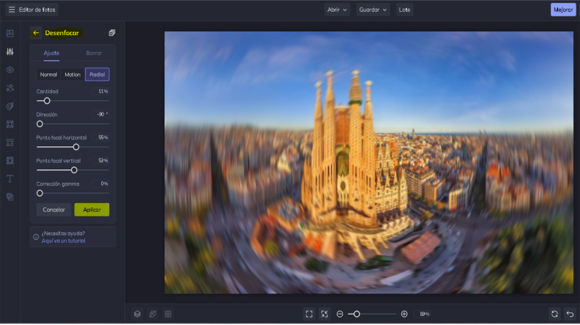The image size is (580, 325).
Task: Switch to the Borrar tab
Action: pos(94,53)
